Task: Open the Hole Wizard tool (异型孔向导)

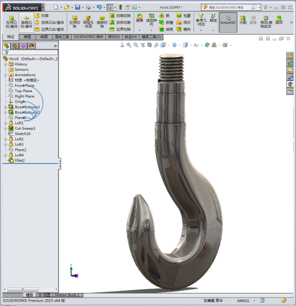Action: click(x=88, y=22)
